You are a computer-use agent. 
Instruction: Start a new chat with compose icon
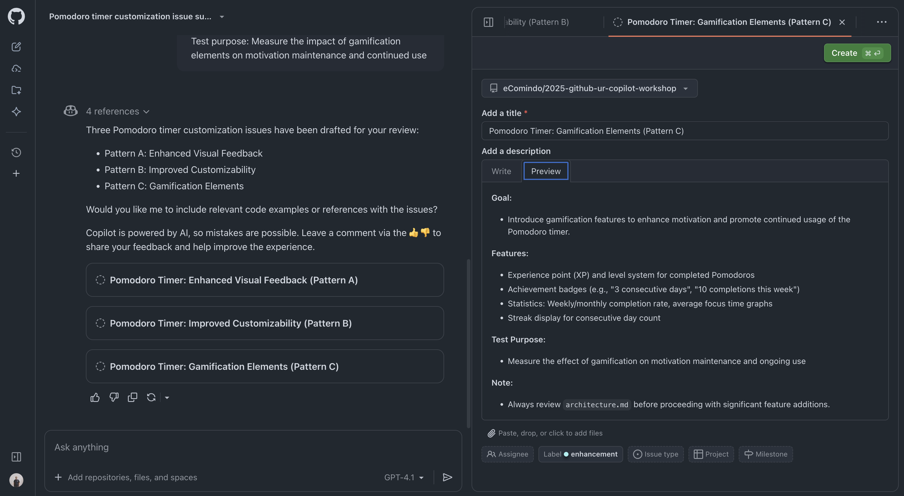click(x=16, y=47)
